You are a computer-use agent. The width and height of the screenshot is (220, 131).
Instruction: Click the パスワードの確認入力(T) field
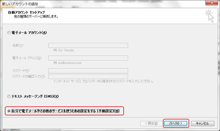(x=88, y=76)
